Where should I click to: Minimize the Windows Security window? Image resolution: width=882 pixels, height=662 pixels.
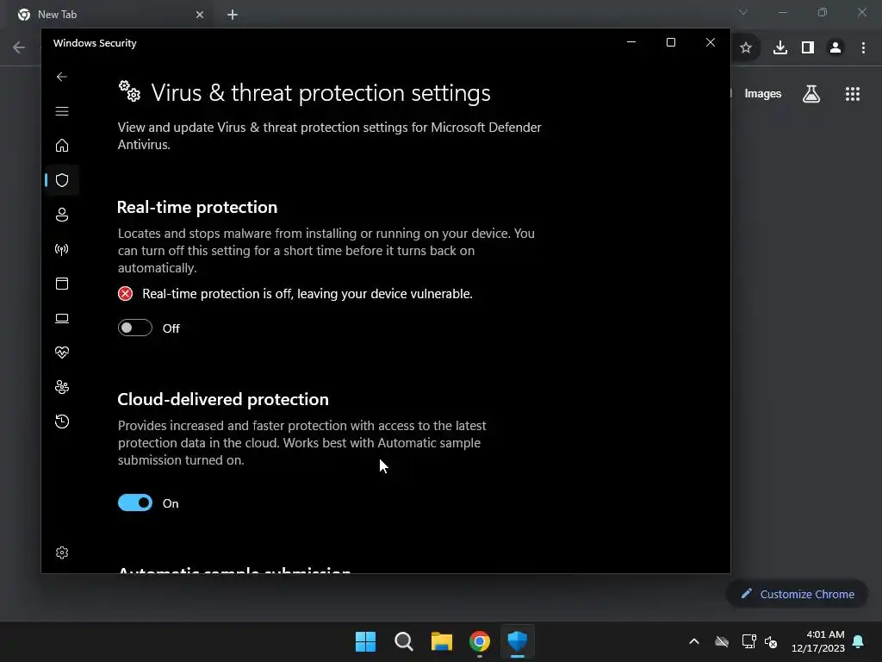(631, 42)
